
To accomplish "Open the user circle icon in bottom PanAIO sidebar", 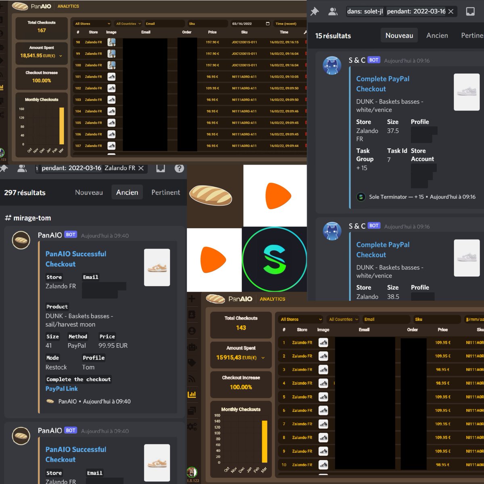I will 192,331.
